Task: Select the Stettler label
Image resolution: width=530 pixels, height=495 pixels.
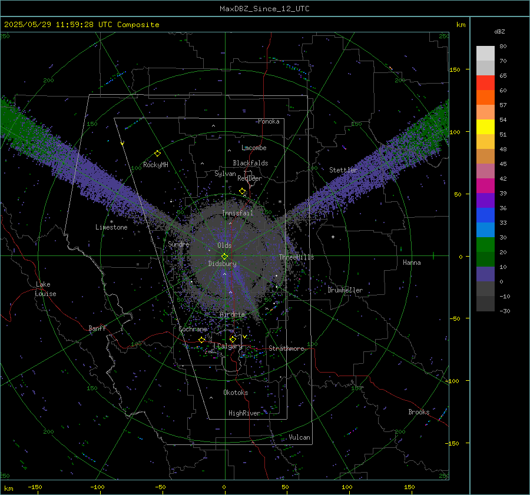Action: (343, 170)
